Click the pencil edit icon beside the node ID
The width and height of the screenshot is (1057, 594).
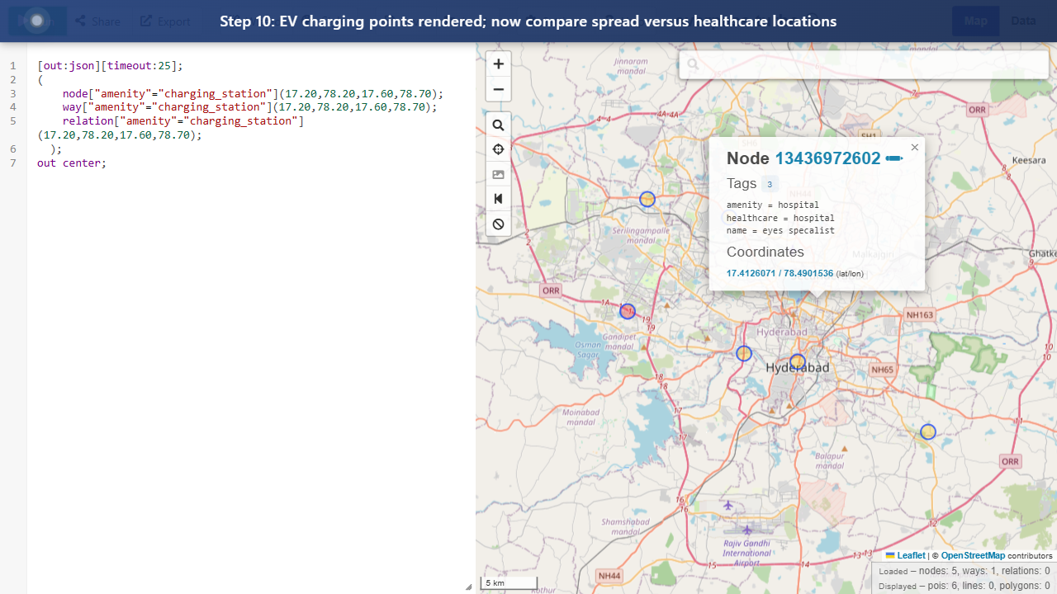[x=893, y=158]
